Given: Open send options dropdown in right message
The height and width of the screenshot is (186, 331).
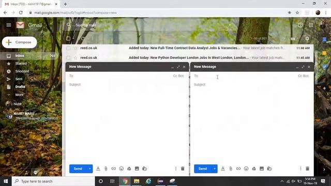Looking at the screenshot, I should pos(215,169).
